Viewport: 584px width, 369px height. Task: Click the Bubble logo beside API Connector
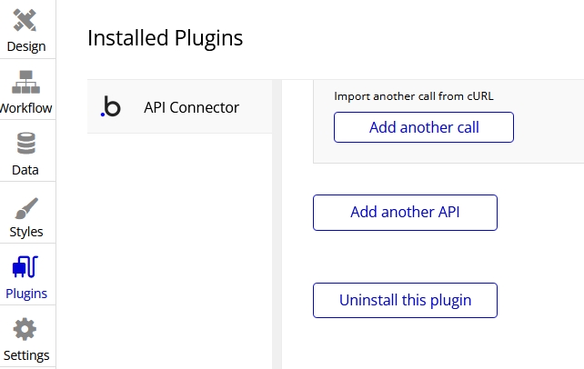click(x=110, y=107)
